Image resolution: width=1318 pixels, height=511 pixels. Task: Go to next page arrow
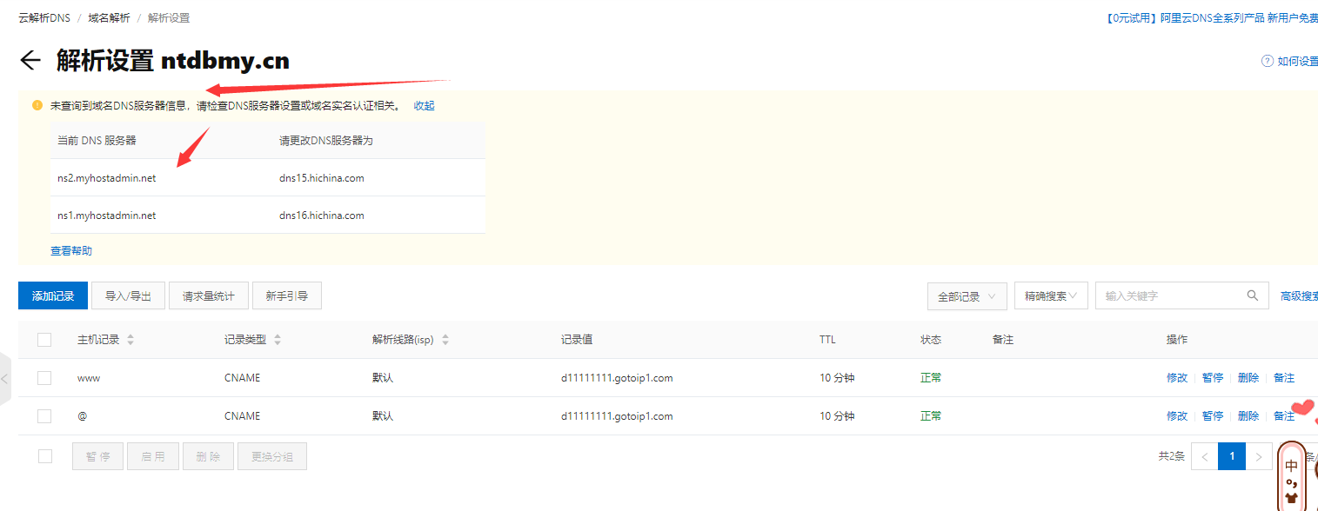click(x=1258, y=456)
